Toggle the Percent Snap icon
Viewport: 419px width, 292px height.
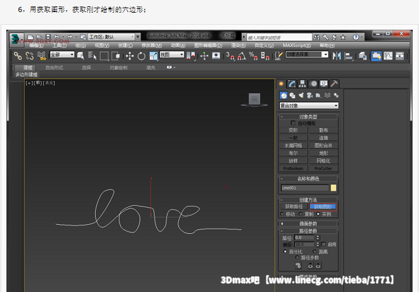click(x=253, y=56)
